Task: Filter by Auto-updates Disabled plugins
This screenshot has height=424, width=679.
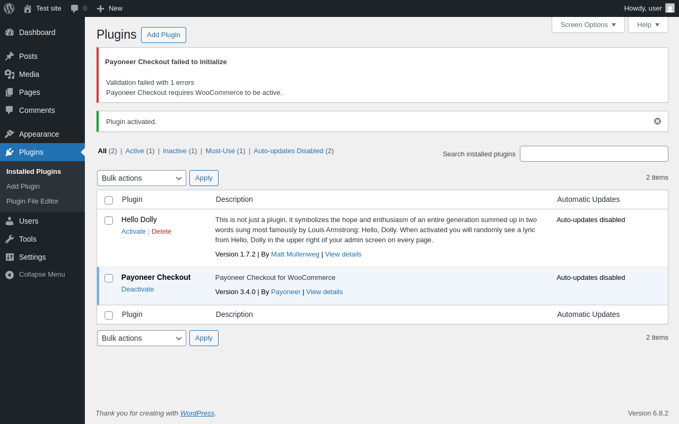Action: (289, 151)
